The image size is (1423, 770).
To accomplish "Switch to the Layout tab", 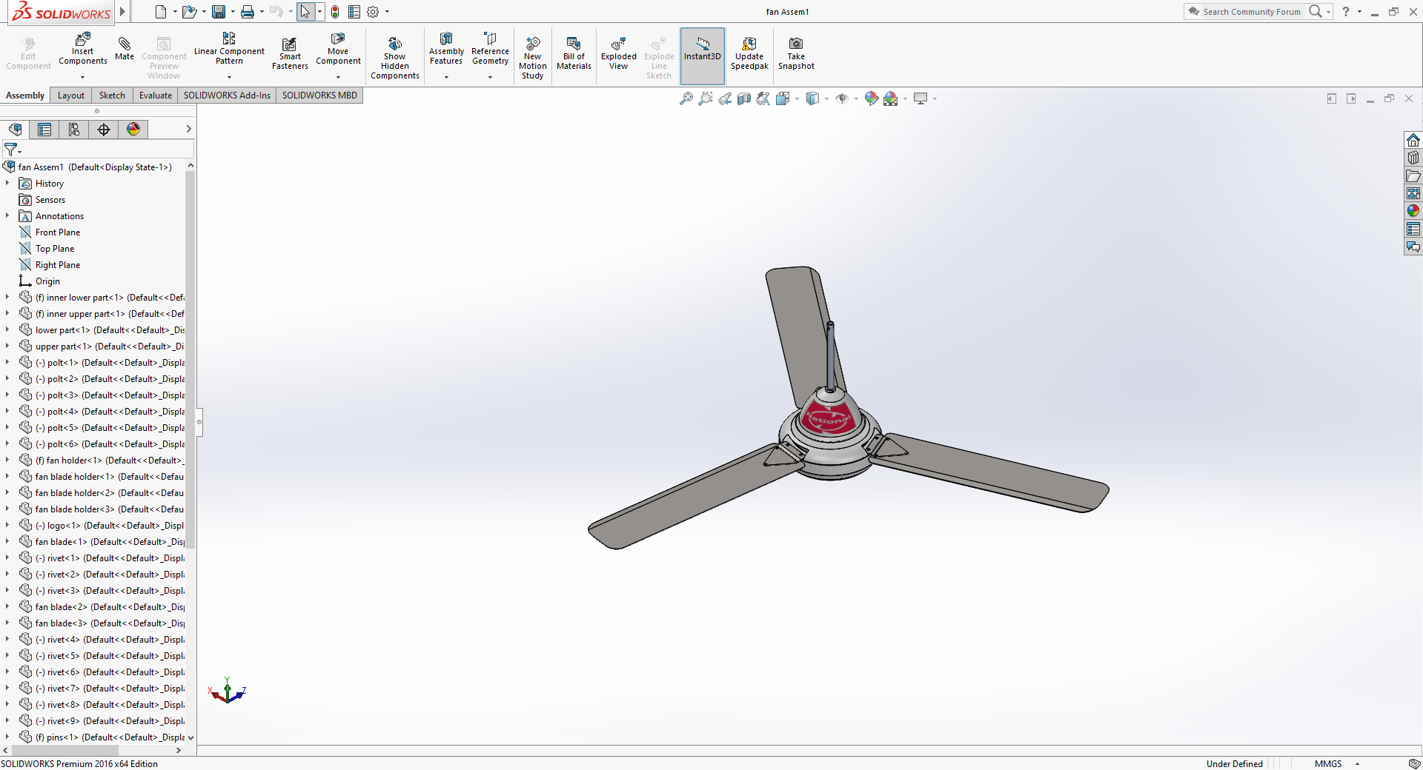I will click(x=71, y=96).
